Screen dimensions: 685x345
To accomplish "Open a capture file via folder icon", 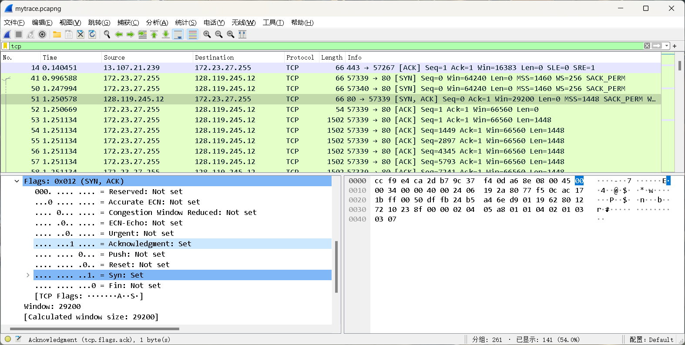I will (x=57, y=34).
